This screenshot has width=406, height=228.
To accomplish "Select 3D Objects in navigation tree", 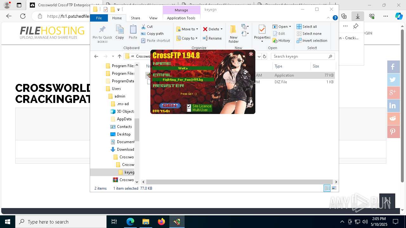I will click(122, 111).
